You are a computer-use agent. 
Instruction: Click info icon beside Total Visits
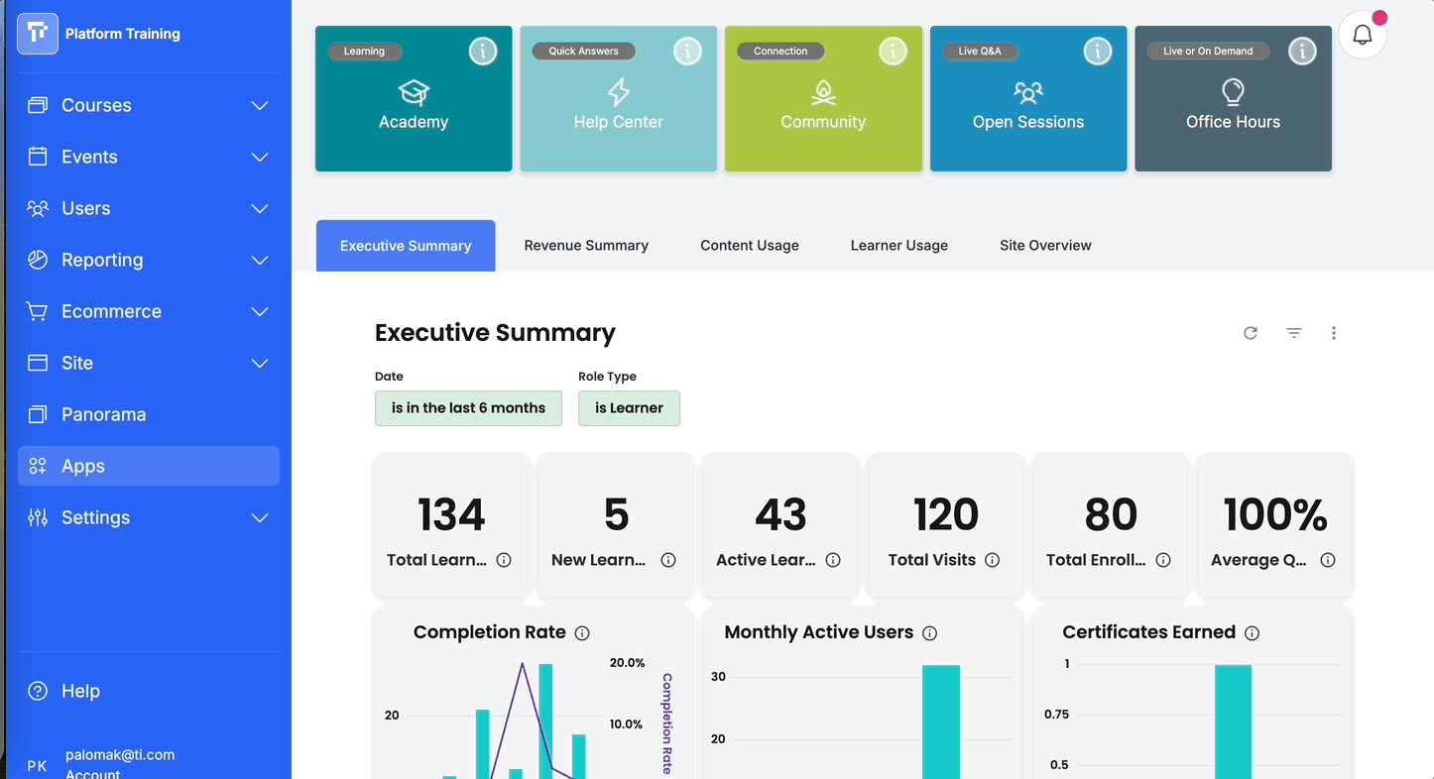coord(992,560)
